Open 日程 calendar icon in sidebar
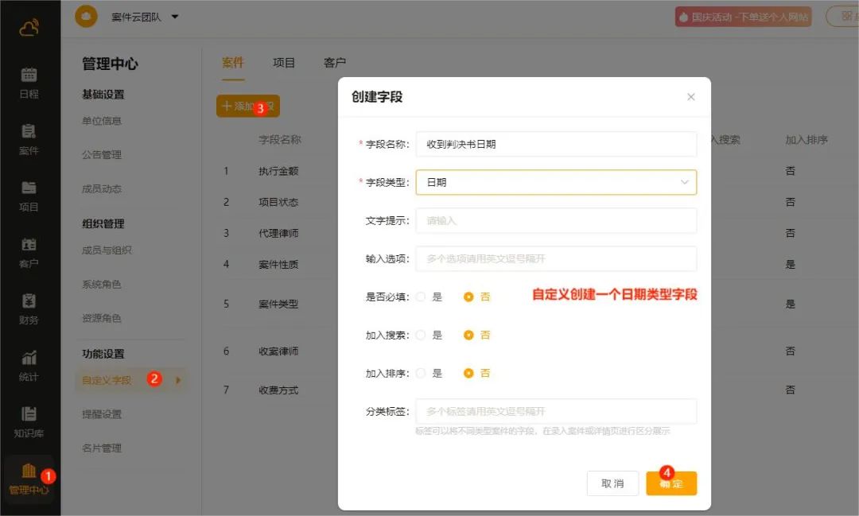Image resolution: width=859 pixels, height=516 pixels. (x=29, y=76)
